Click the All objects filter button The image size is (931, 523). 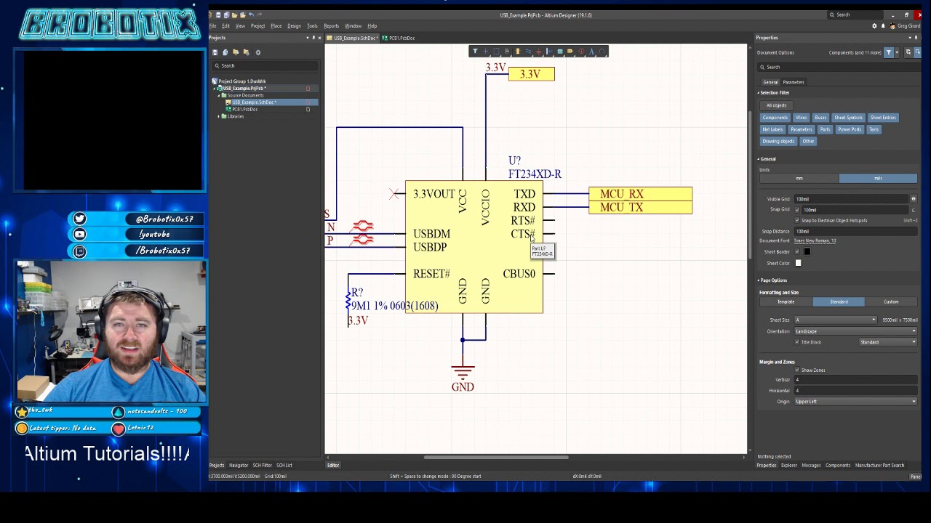776,105
